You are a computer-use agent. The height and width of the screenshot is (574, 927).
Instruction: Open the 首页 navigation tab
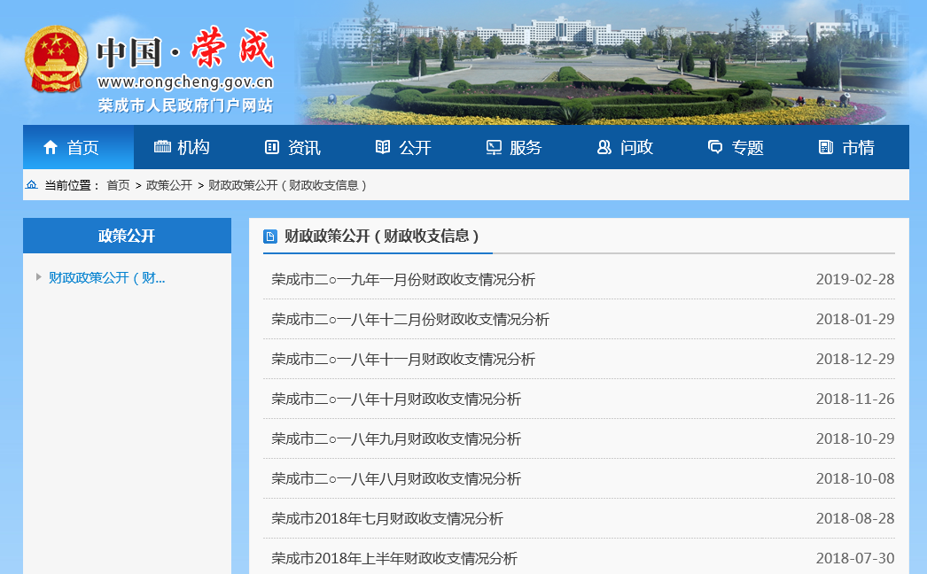tap(78, 148)
